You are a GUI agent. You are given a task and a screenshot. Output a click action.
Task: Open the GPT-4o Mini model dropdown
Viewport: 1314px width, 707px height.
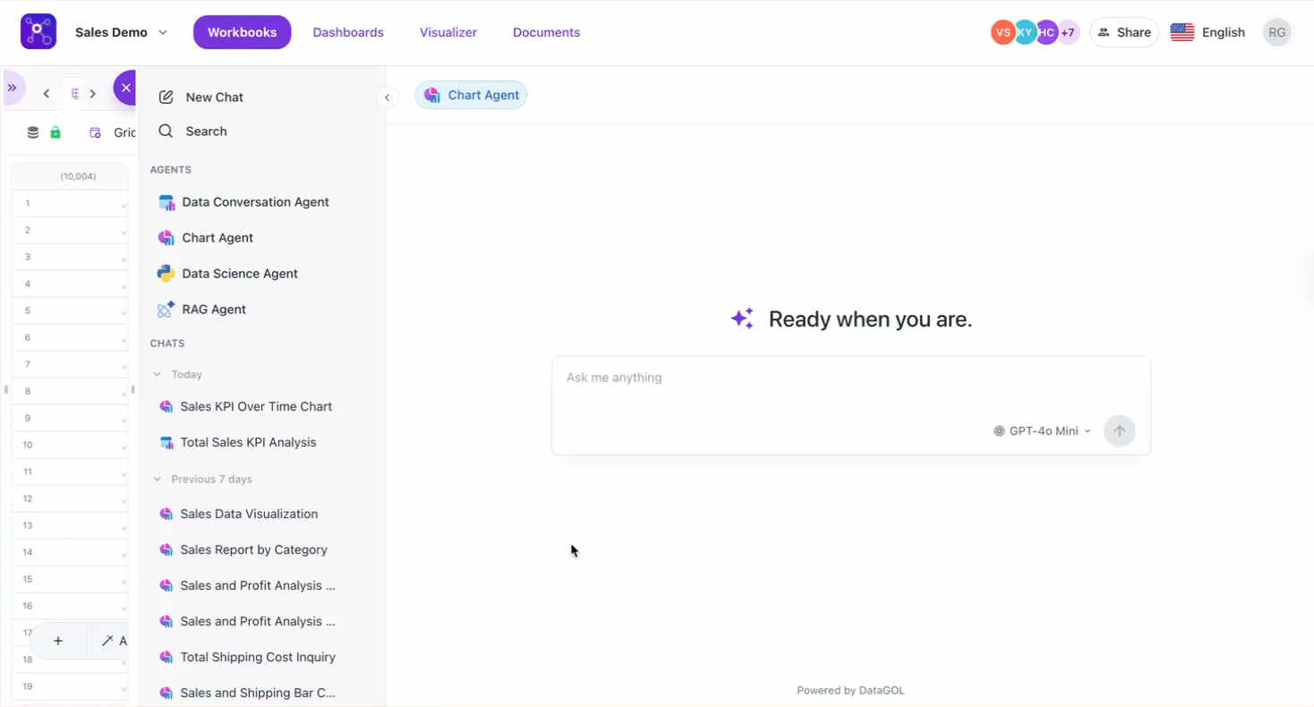click(1043, 431)
